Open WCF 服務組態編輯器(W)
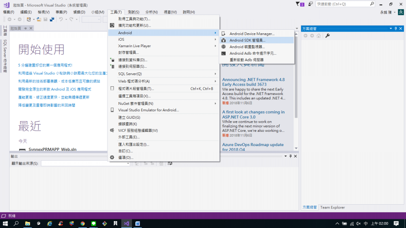This screenshot has height=228, width=406. (164, 130)
